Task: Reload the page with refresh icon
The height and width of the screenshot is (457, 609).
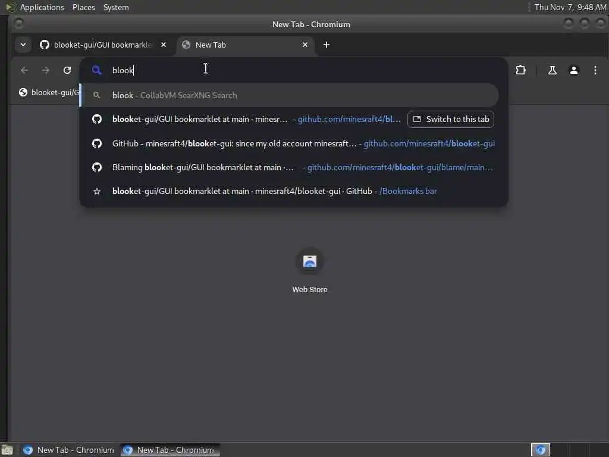Action: coord(67,70)
